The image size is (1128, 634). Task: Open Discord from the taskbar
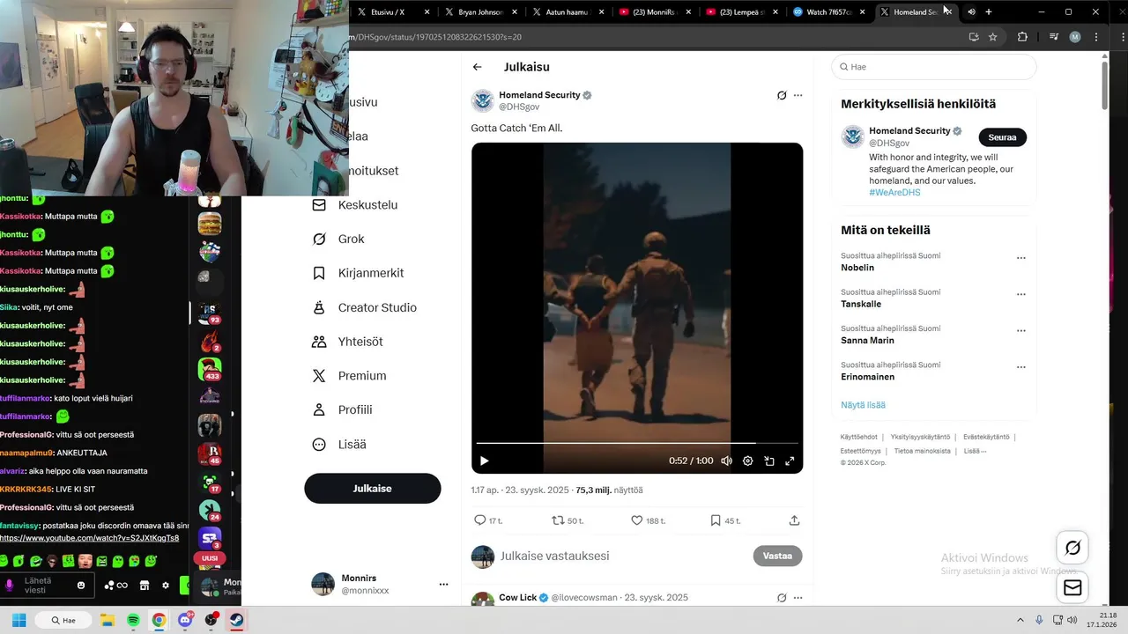coord(185,620)
